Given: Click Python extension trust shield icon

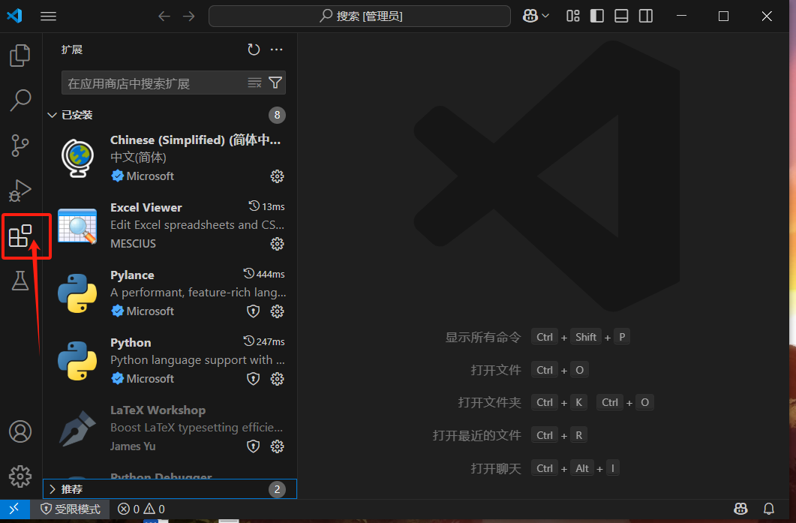Looking at the screenshot, I should click(x=254, y=379).
